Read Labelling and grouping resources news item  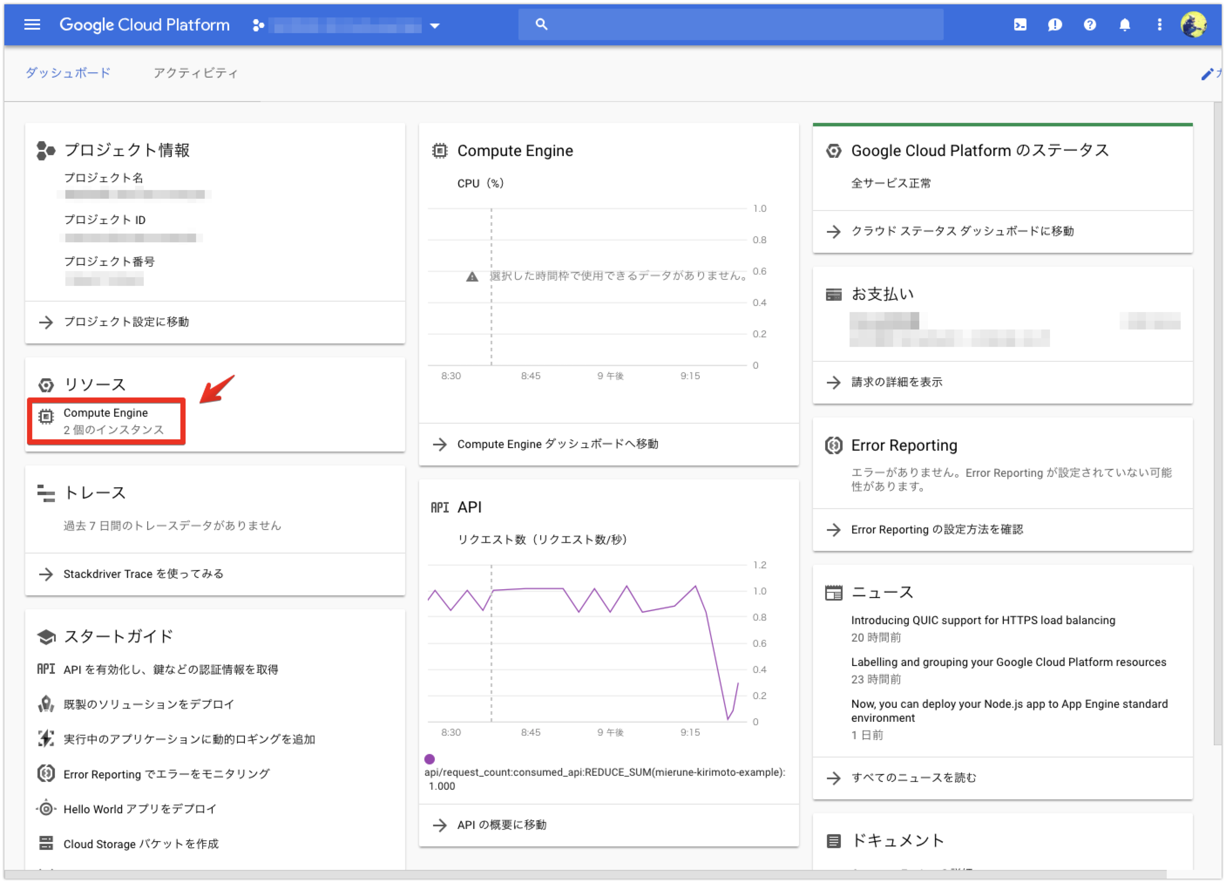point(1009,662)
